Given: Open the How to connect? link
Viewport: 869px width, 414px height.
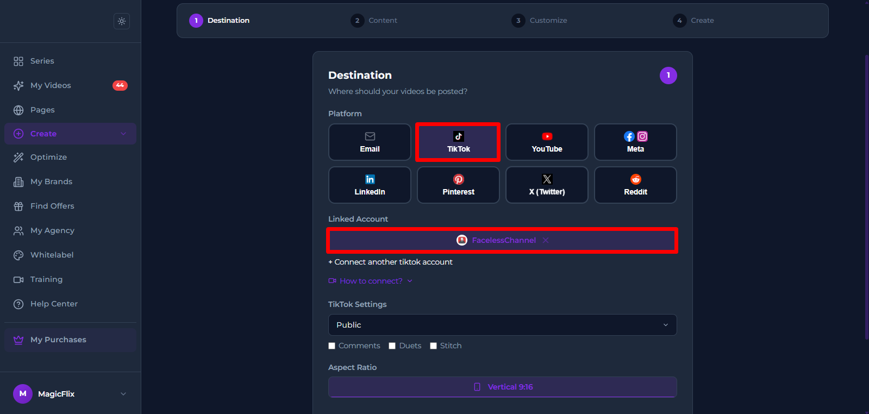Looking at the screenshot, I should 371,281.
